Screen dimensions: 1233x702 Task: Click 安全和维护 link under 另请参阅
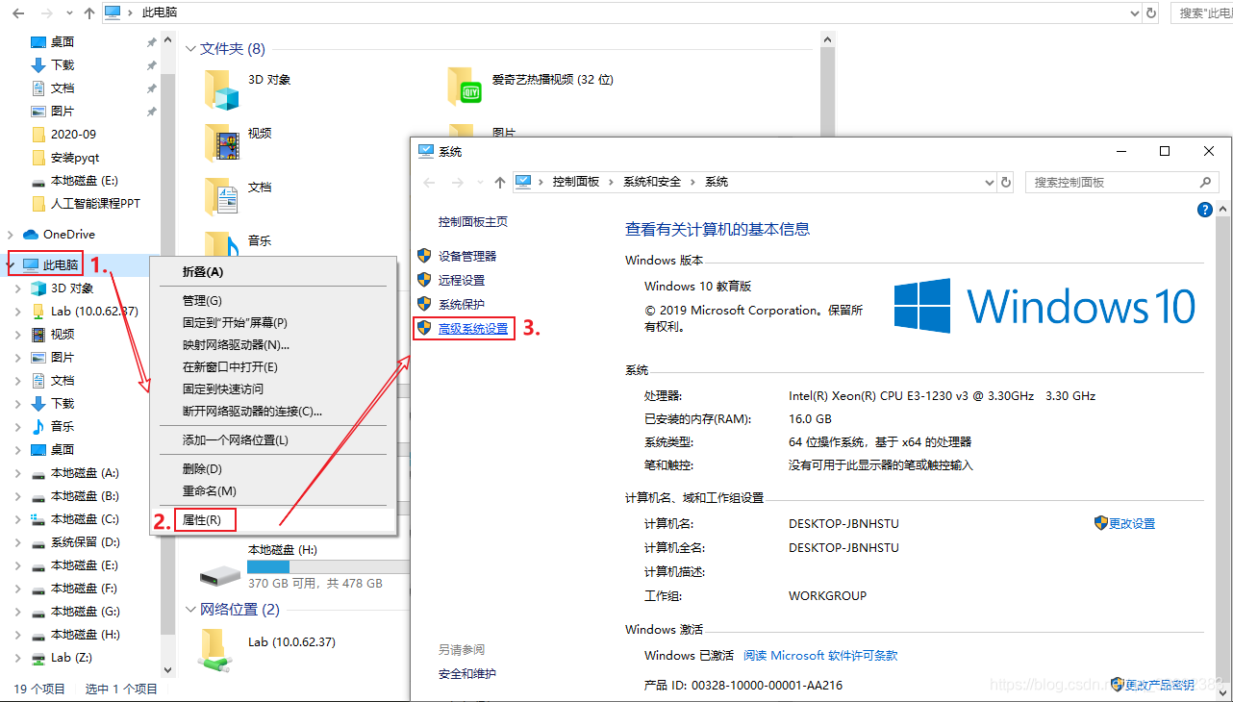tap(467, 673)
